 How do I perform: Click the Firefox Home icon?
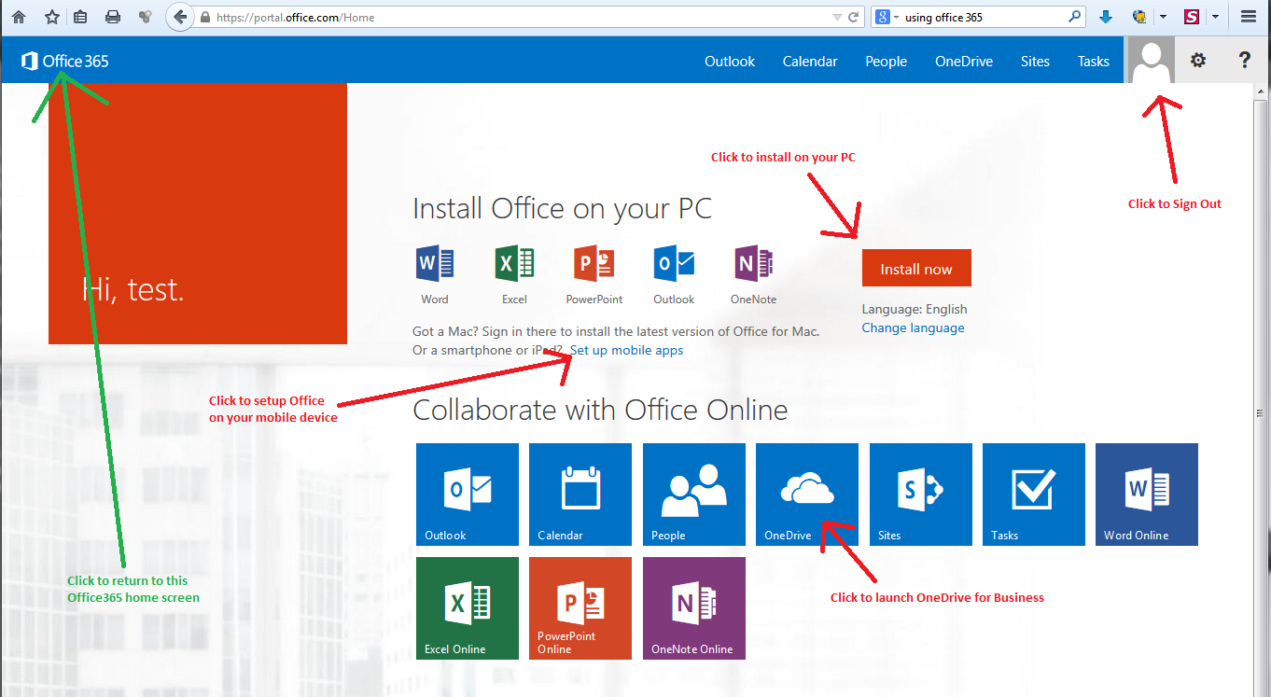click(19, 17)
